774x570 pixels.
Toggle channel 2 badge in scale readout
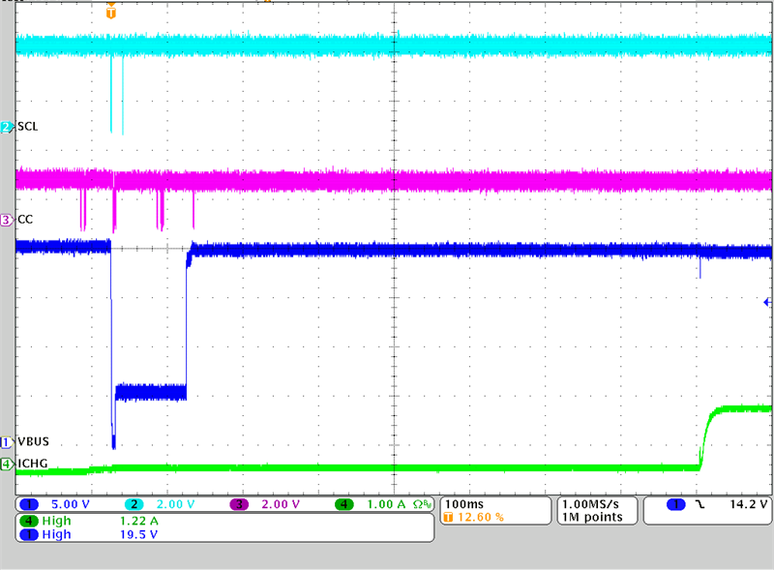point(136,505)
